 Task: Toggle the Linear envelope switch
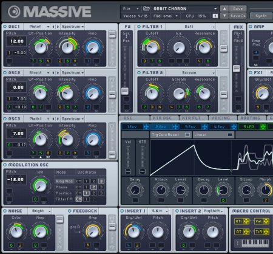(230, 135)
